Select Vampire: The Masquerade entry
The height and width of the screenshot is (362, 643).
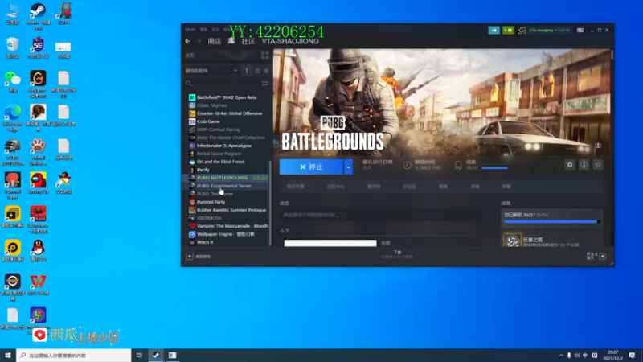point(232,226)
